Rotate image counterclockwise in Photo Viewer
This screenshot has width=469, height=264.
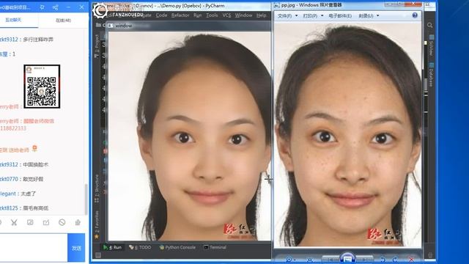(x=383, y=260)
